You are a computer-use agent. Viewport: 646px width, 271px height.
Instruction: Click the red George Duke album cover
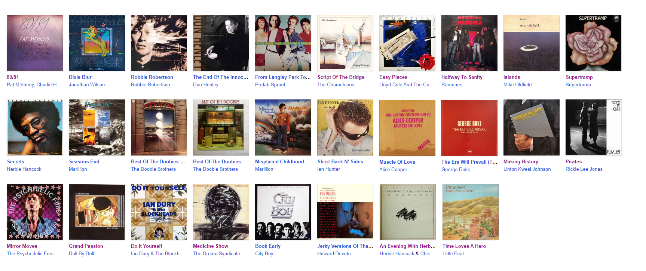coord(469,127)
